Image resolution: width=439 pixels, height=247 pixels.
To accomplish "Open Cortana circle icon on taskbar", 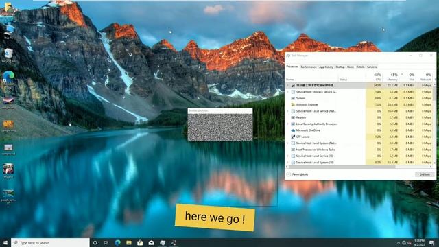I will point(95,242).
